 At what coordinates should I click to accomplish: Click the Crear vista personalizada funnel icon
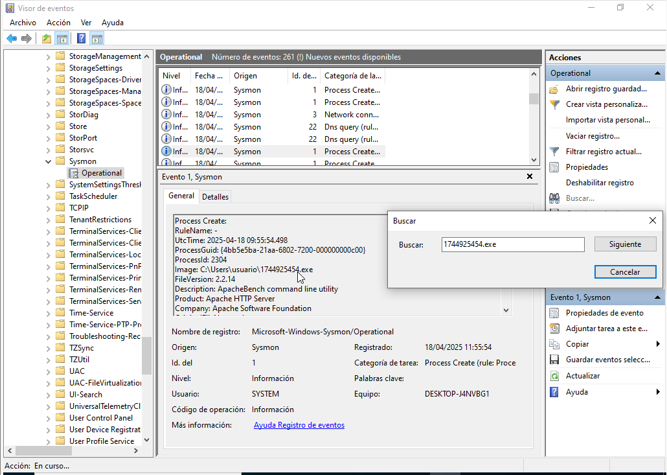pyautogui.click(x=554, y=104)
